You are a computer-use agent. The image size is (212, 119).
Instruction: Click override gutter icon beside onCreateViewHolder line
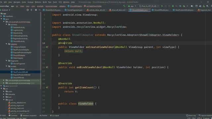[x=47, y=47]
